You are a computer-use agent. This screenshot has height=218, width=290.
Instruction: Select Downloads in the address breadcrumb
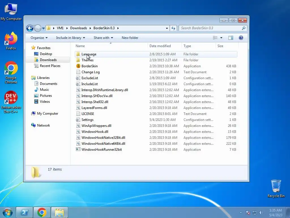point(78,28)
